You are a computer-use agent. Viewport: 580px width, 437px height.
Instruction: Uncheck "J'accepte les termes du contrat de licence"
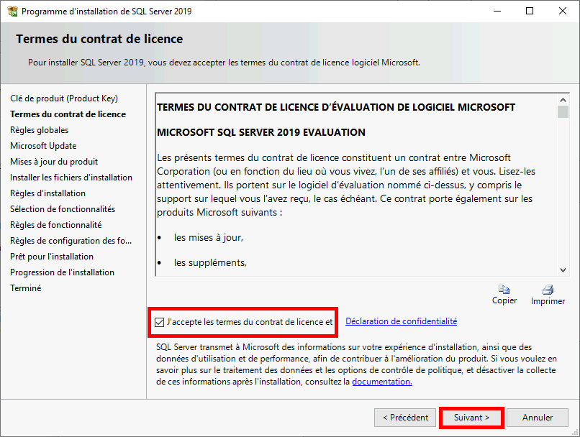tap(160, 321)
